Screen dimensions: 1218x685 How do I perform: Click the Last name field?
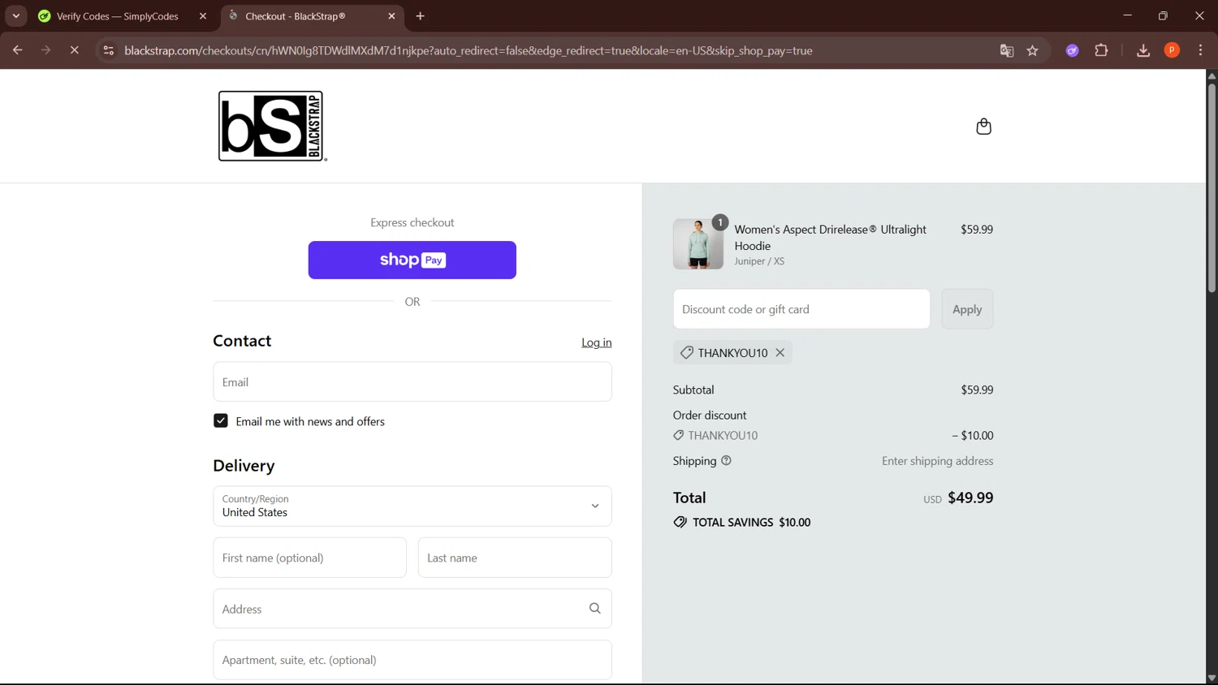click(515, 558)
